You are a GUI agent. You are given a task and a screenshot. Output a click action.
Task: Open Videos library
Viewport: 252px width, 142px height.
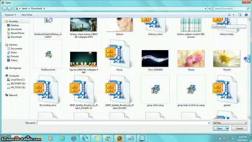point(14,60)
